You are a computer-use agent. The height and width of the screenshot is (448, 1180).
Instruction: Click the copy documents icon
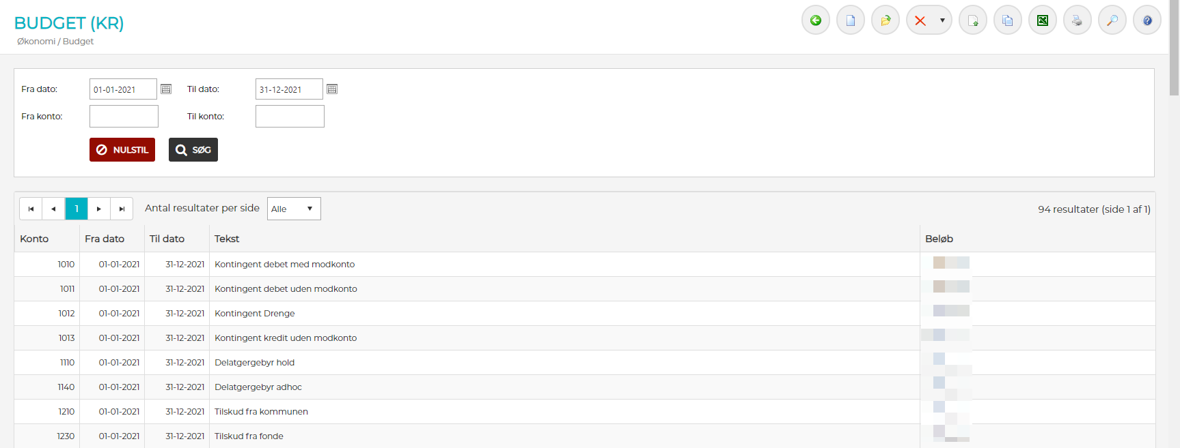1007,20
